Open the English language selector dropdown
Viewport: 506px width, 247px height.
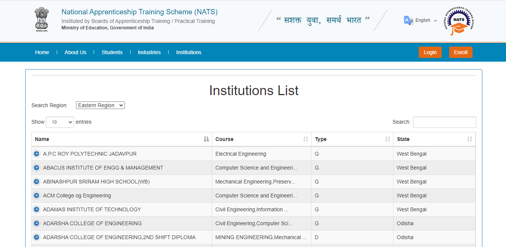tap(426, 20)
